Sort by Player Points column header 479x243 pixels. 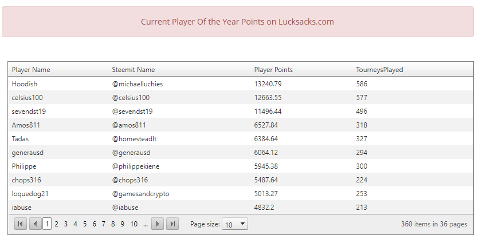click(273, 70)
